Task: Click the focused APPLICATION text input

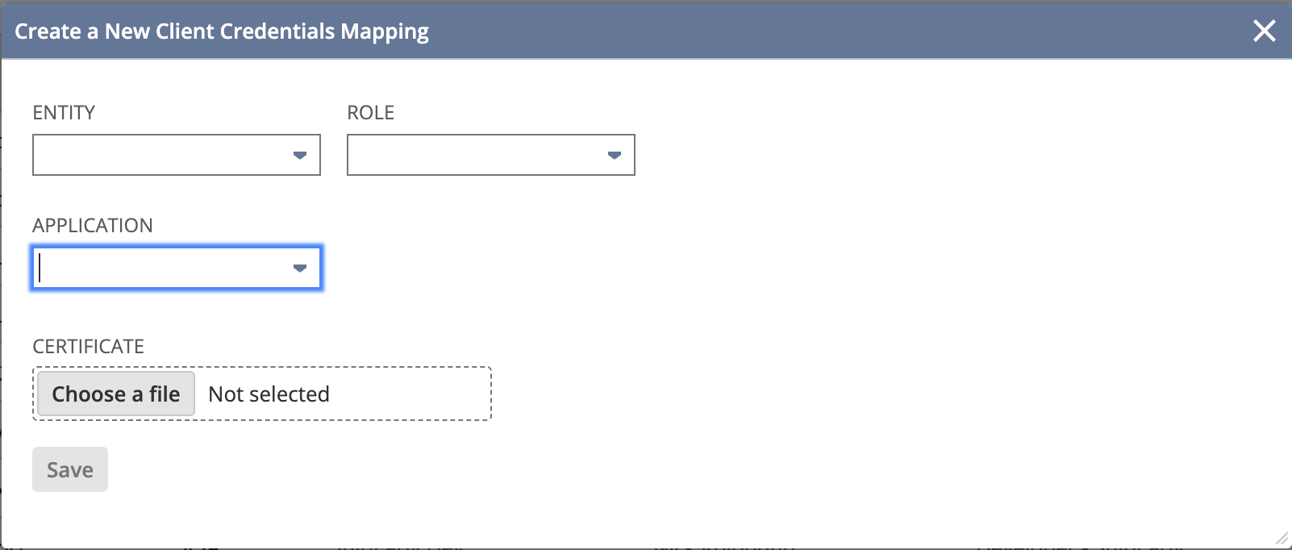Action: (161, 268)
